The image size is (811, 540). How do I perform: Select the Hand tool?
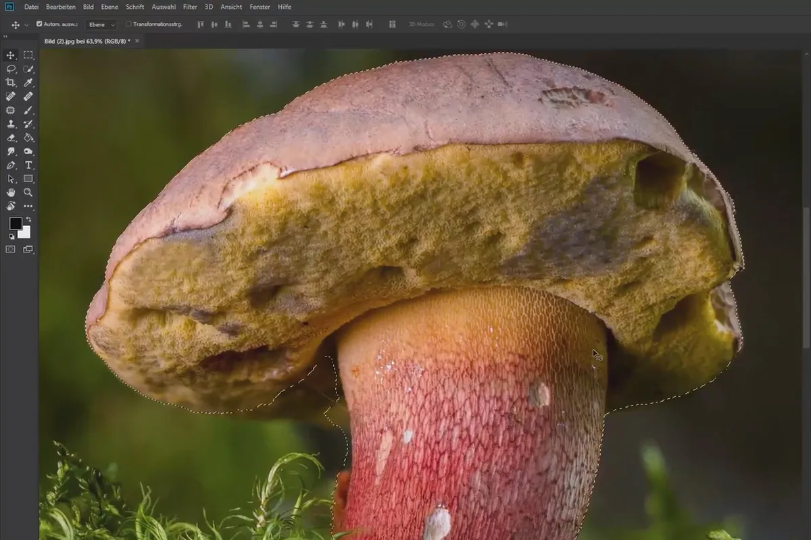coord(11,192)
